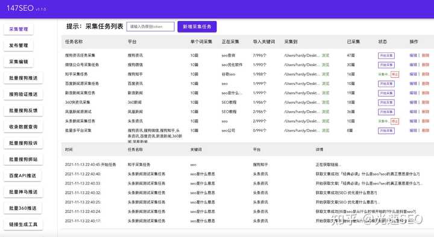Select the multi-platform list cell of 批量多平台采集
Viewport: 434px width, 237px height.
pos(155,136)
